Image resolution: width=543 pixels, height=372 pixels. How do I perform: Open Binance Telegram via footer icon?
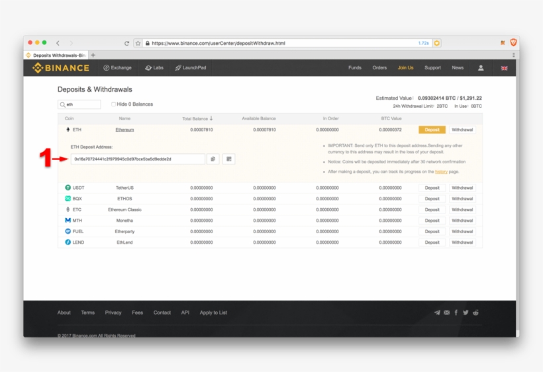(x=437, y=313)
